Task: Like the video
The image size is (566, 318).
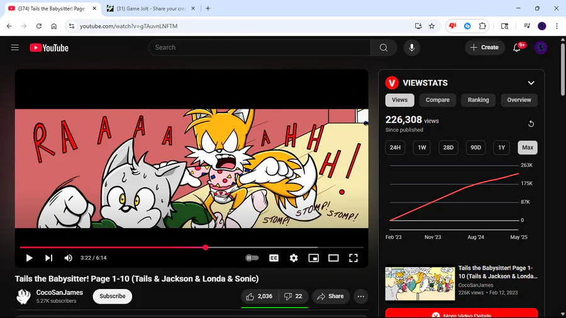Action: pos(259,297)
